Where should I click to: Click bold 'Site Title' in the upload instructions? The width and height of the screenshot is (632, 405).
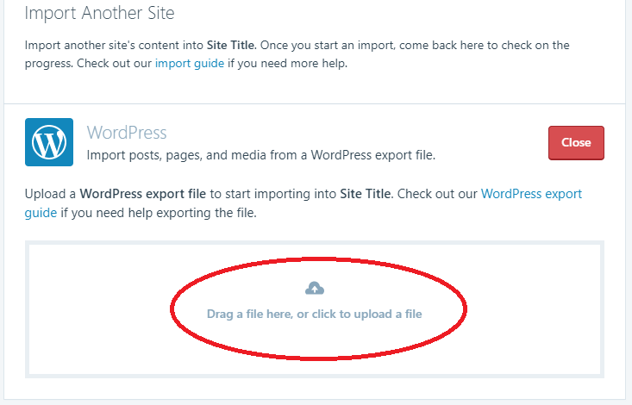click(366, 194)
